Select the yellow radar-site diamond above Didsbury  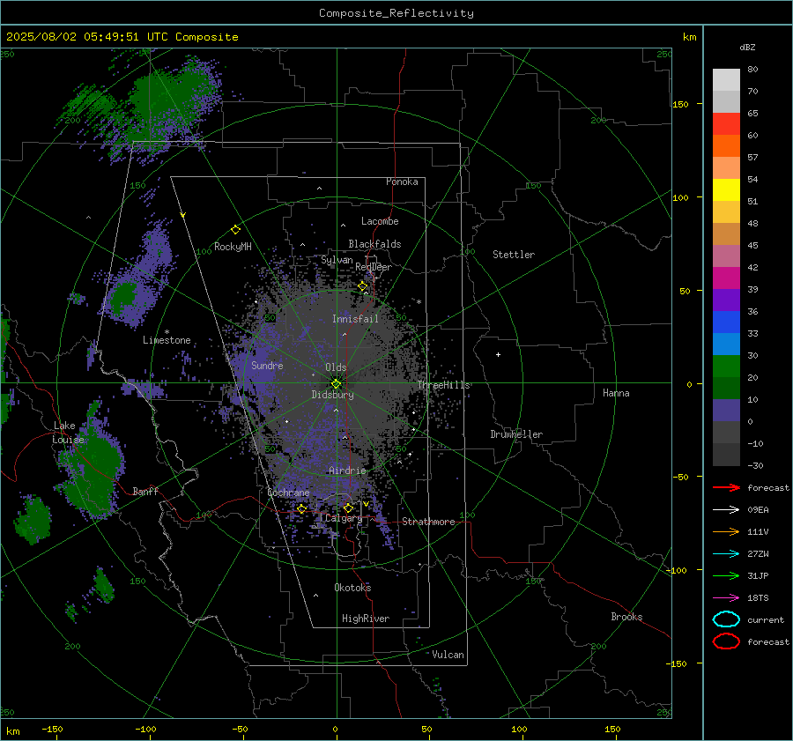[x=336, y=384]
